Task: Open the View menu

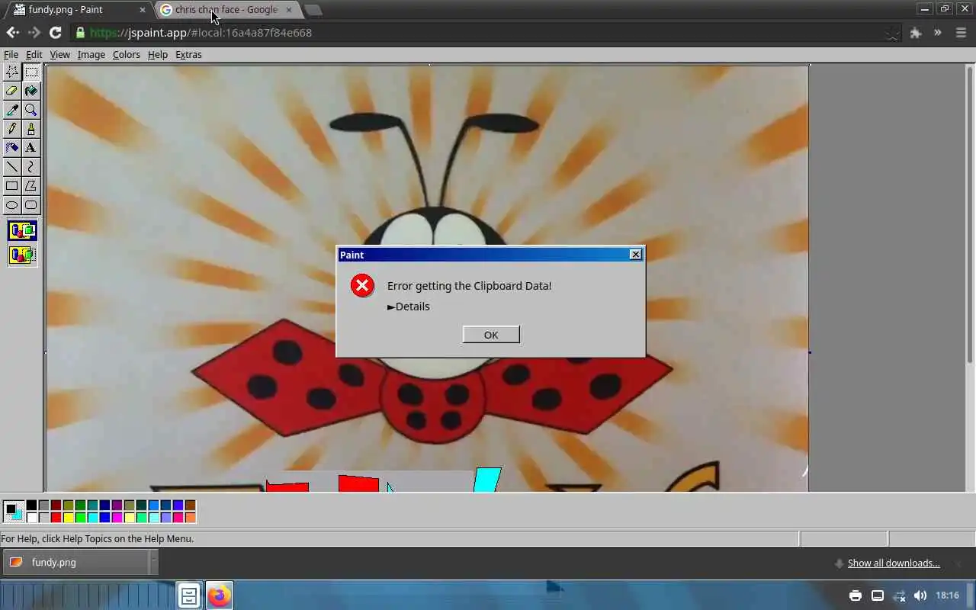Action: [59, 55]
